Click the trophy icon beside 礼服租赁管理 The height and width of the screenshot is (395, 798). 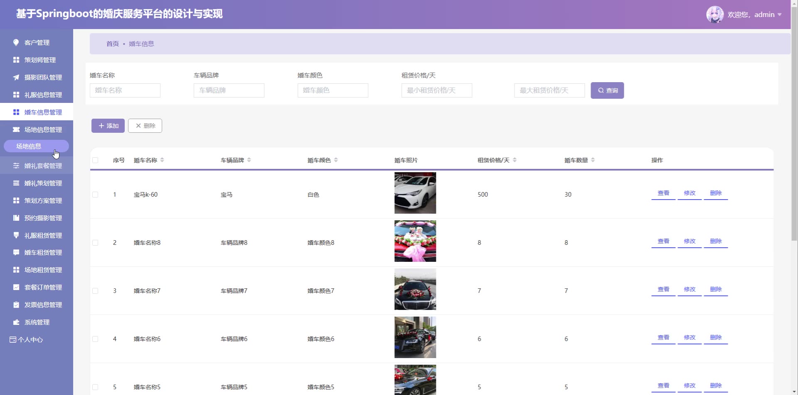click(x=16, y=235)
